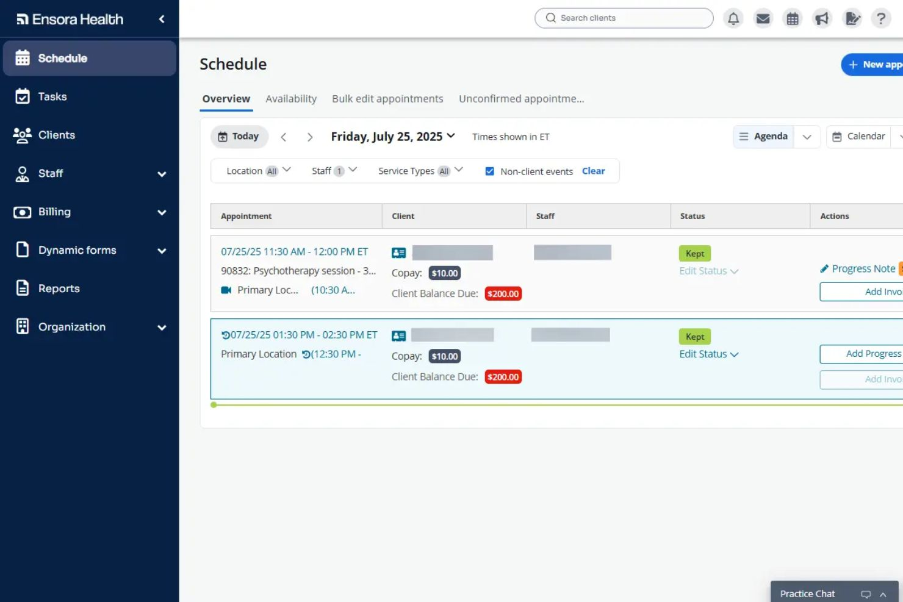
Task: Select the Agenda view button
Action: coord(763,137)
